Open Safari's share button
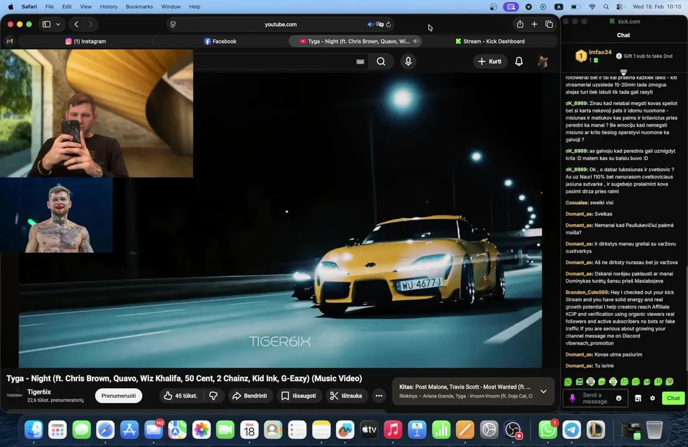 520,24
